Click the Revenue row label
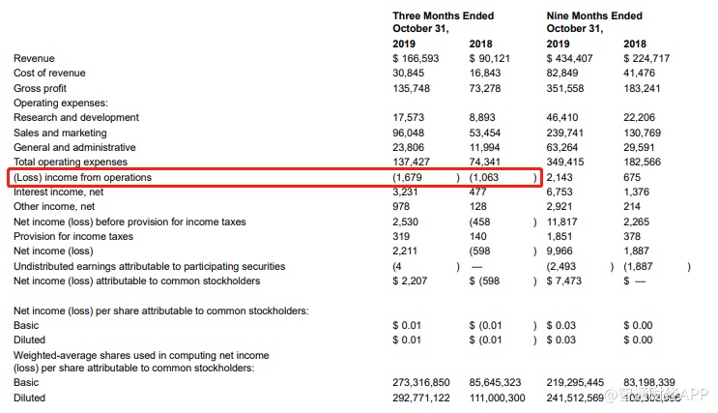 pyautogui.click(x=34, y=59)
